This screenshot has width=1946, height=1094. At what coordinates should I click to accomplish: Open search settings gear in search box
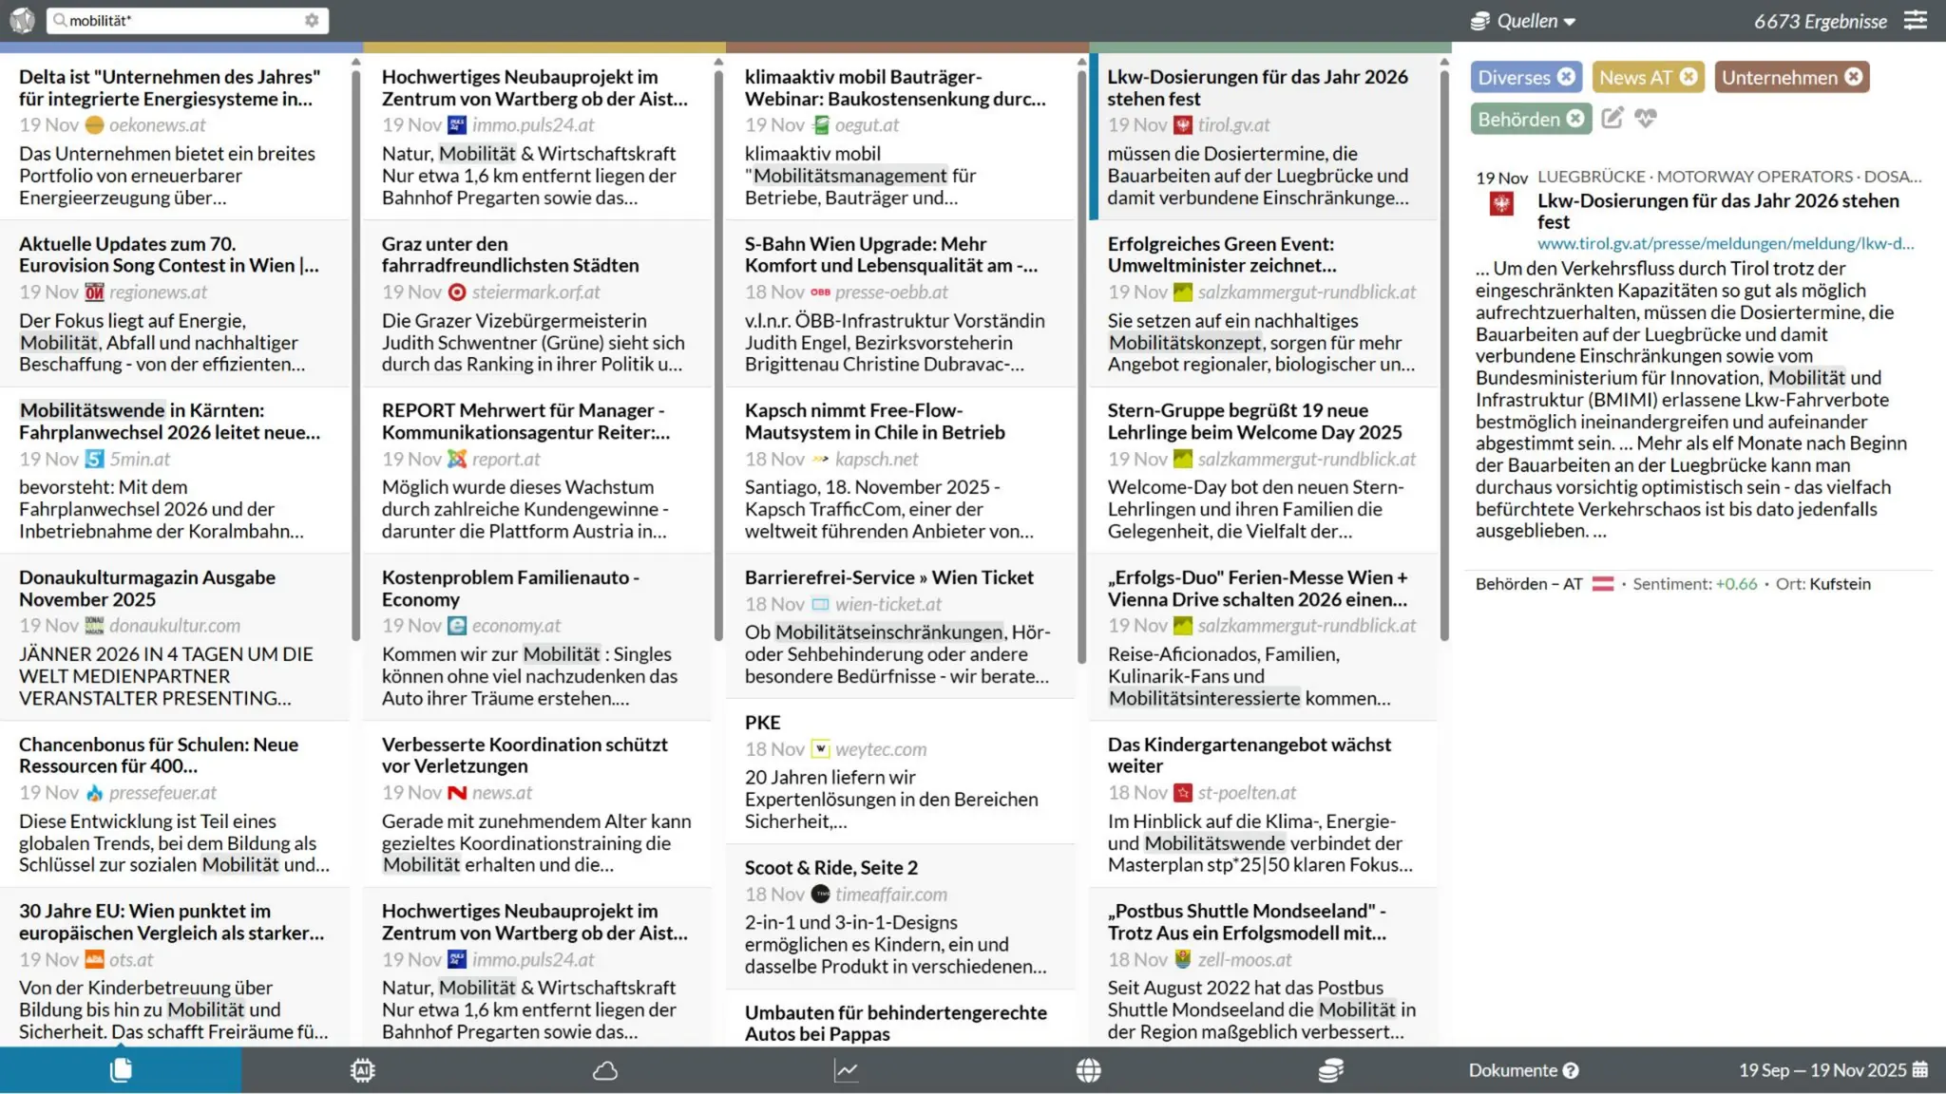click(x=312, y=20)
